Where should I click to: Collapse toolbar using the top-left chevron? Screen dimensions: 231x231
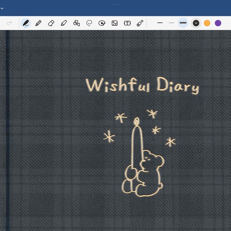[x=2, y=8]
